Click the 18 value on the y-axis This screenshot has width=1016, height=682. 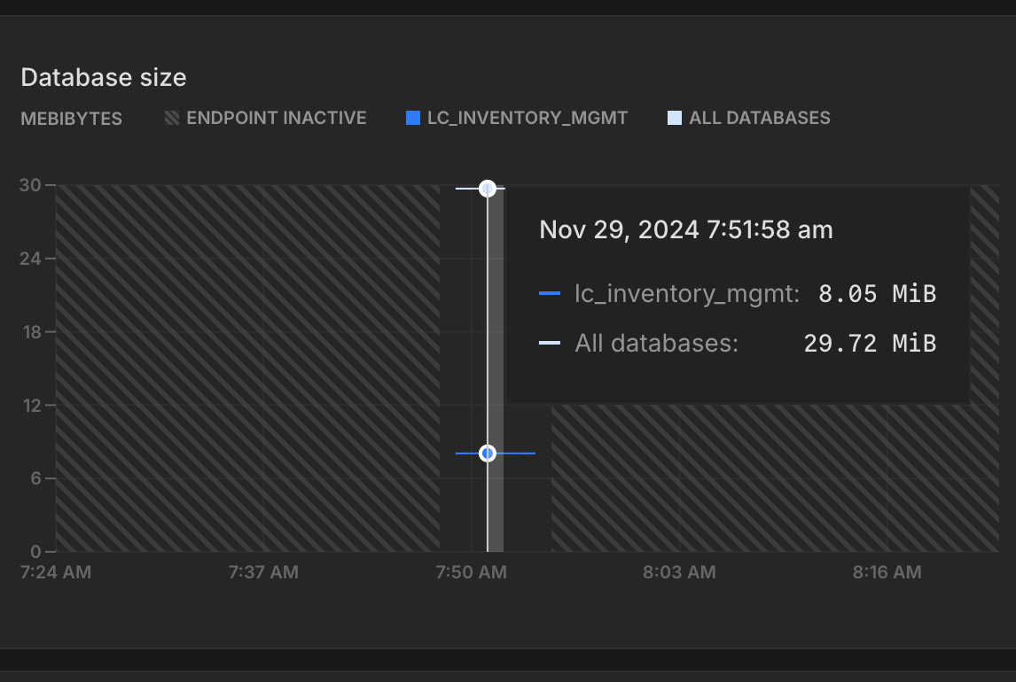pyautogui.click(x=31, y=332)
